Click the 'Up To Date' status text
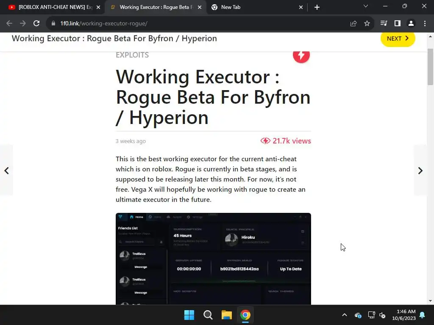The height and width of the screenshot is (325, 434). pos(291,269)
